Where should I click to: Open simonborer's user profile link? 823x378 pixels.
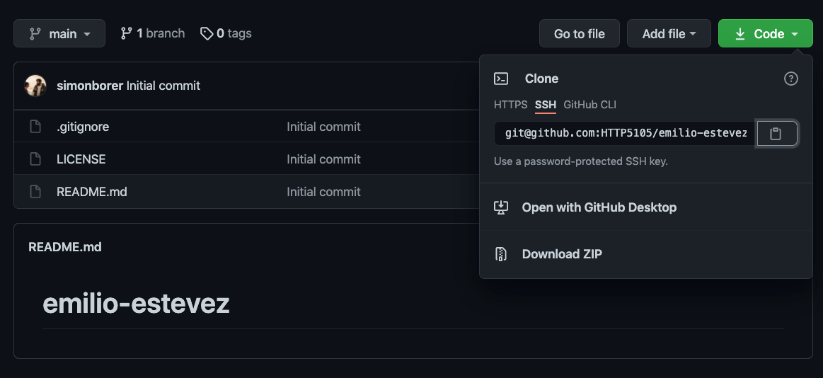coord(90,86)
